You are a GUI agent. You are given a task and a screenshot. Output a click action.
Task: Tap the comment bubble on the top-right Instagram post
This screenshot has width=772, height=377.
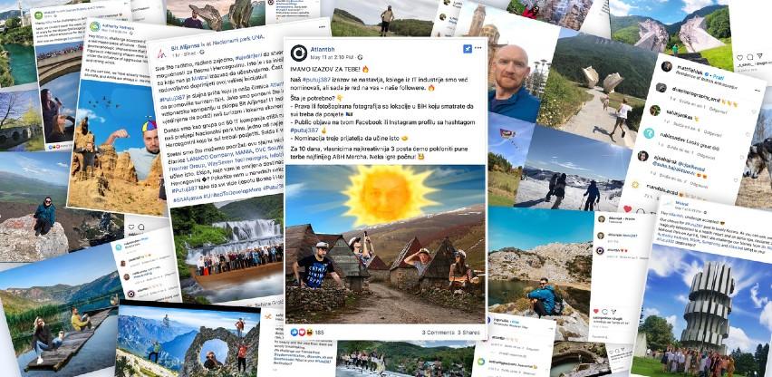[x=749, y=58]
